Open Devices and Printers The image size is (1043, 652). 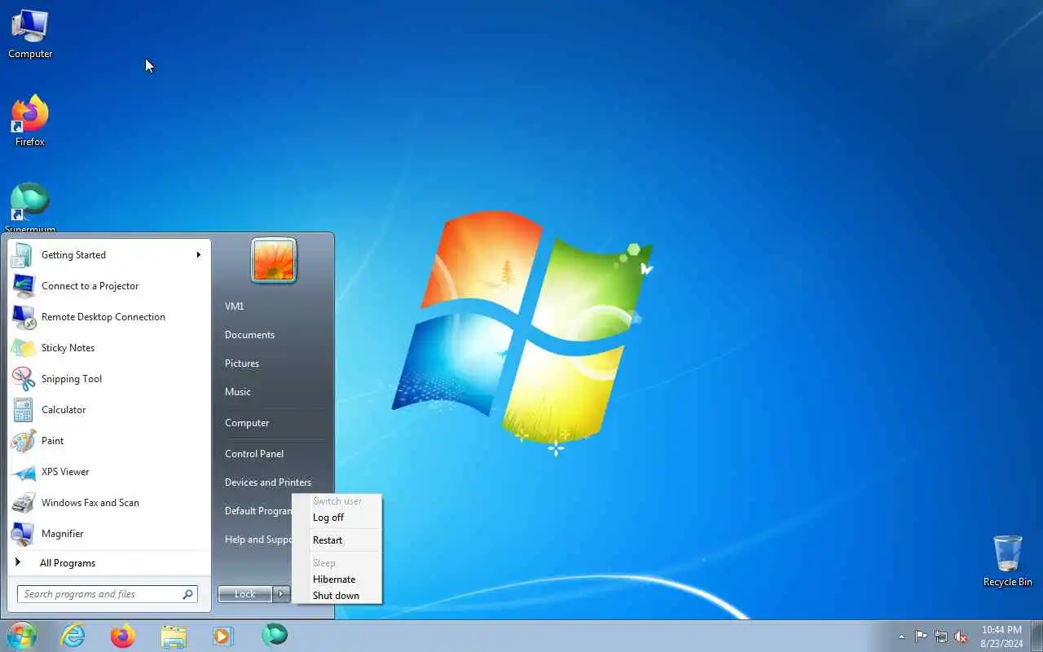pyautogui.click(x=268, y=482)
